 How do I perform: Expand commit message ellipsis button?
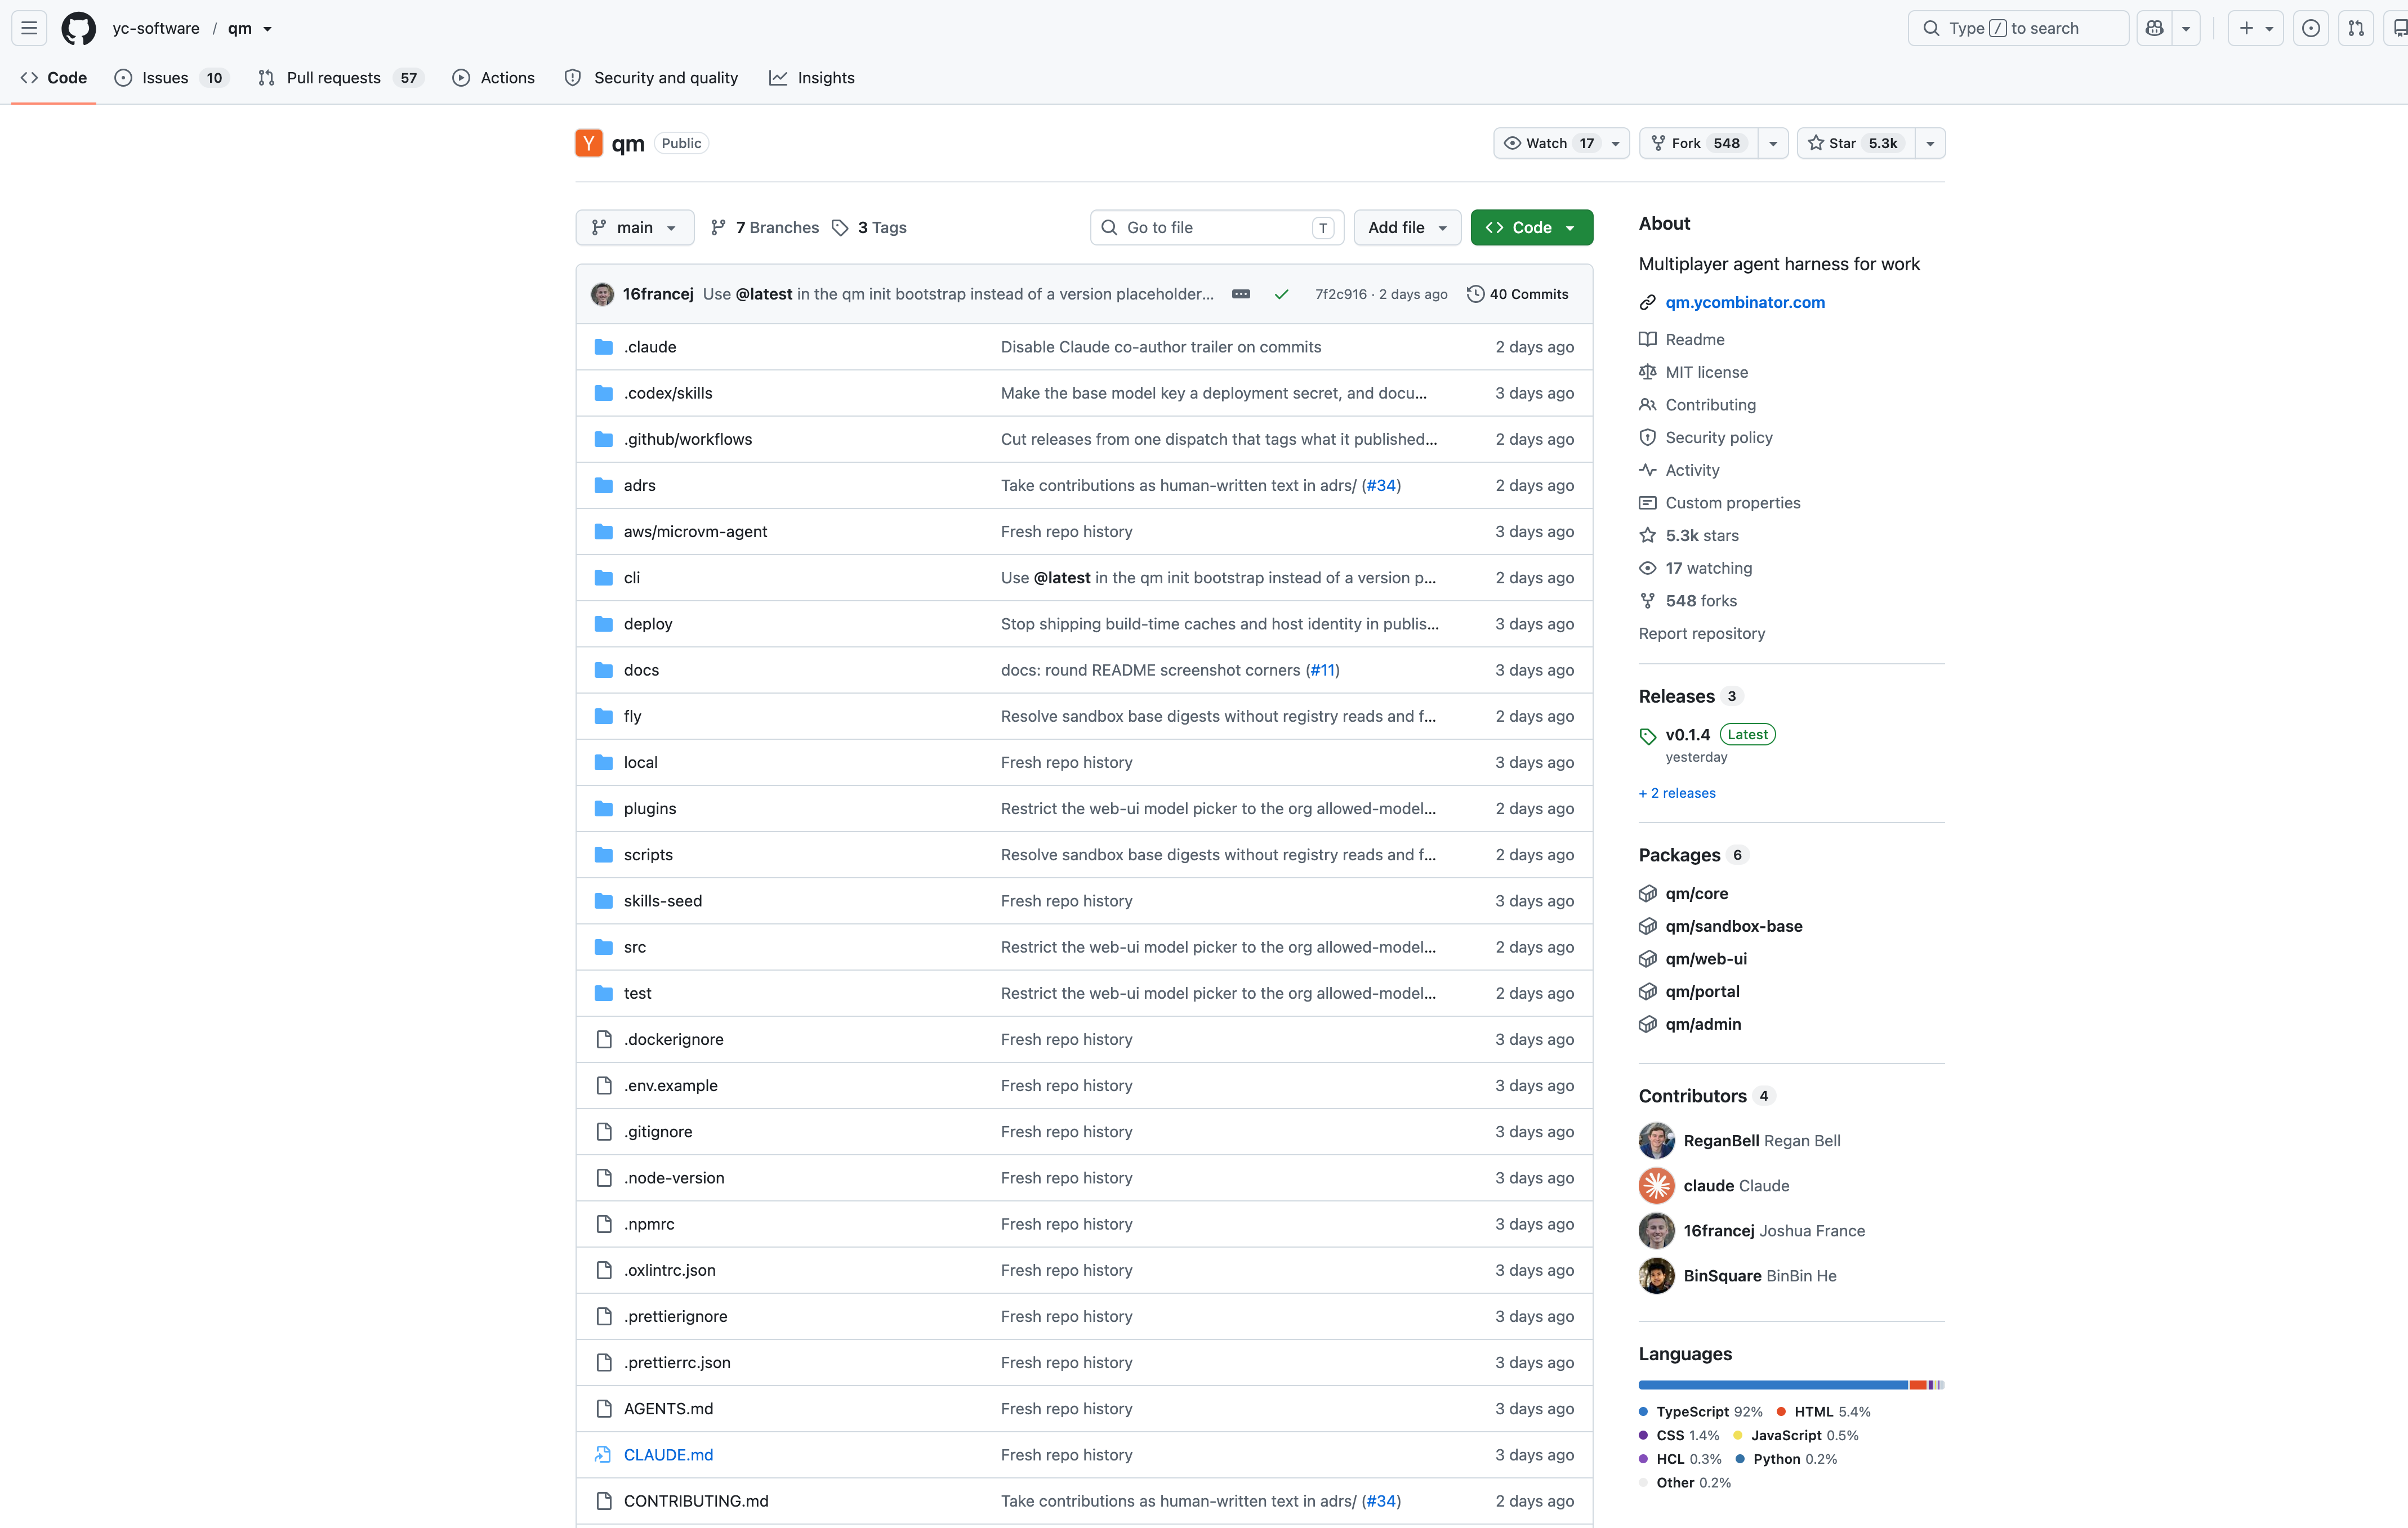(1241, 294)
